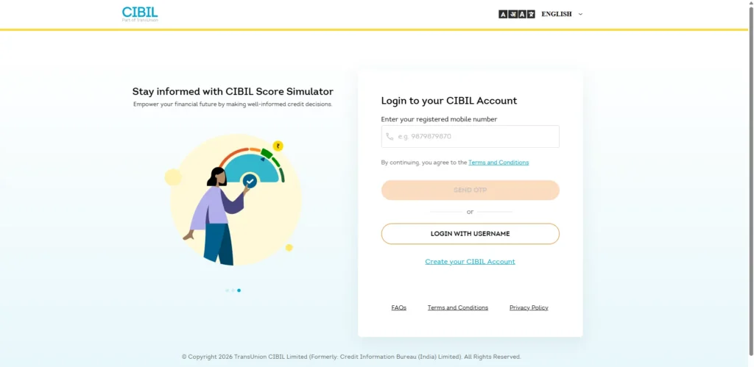
Task: Click the blue checkmark badge on the score gauge
Action: pos(250,180)
